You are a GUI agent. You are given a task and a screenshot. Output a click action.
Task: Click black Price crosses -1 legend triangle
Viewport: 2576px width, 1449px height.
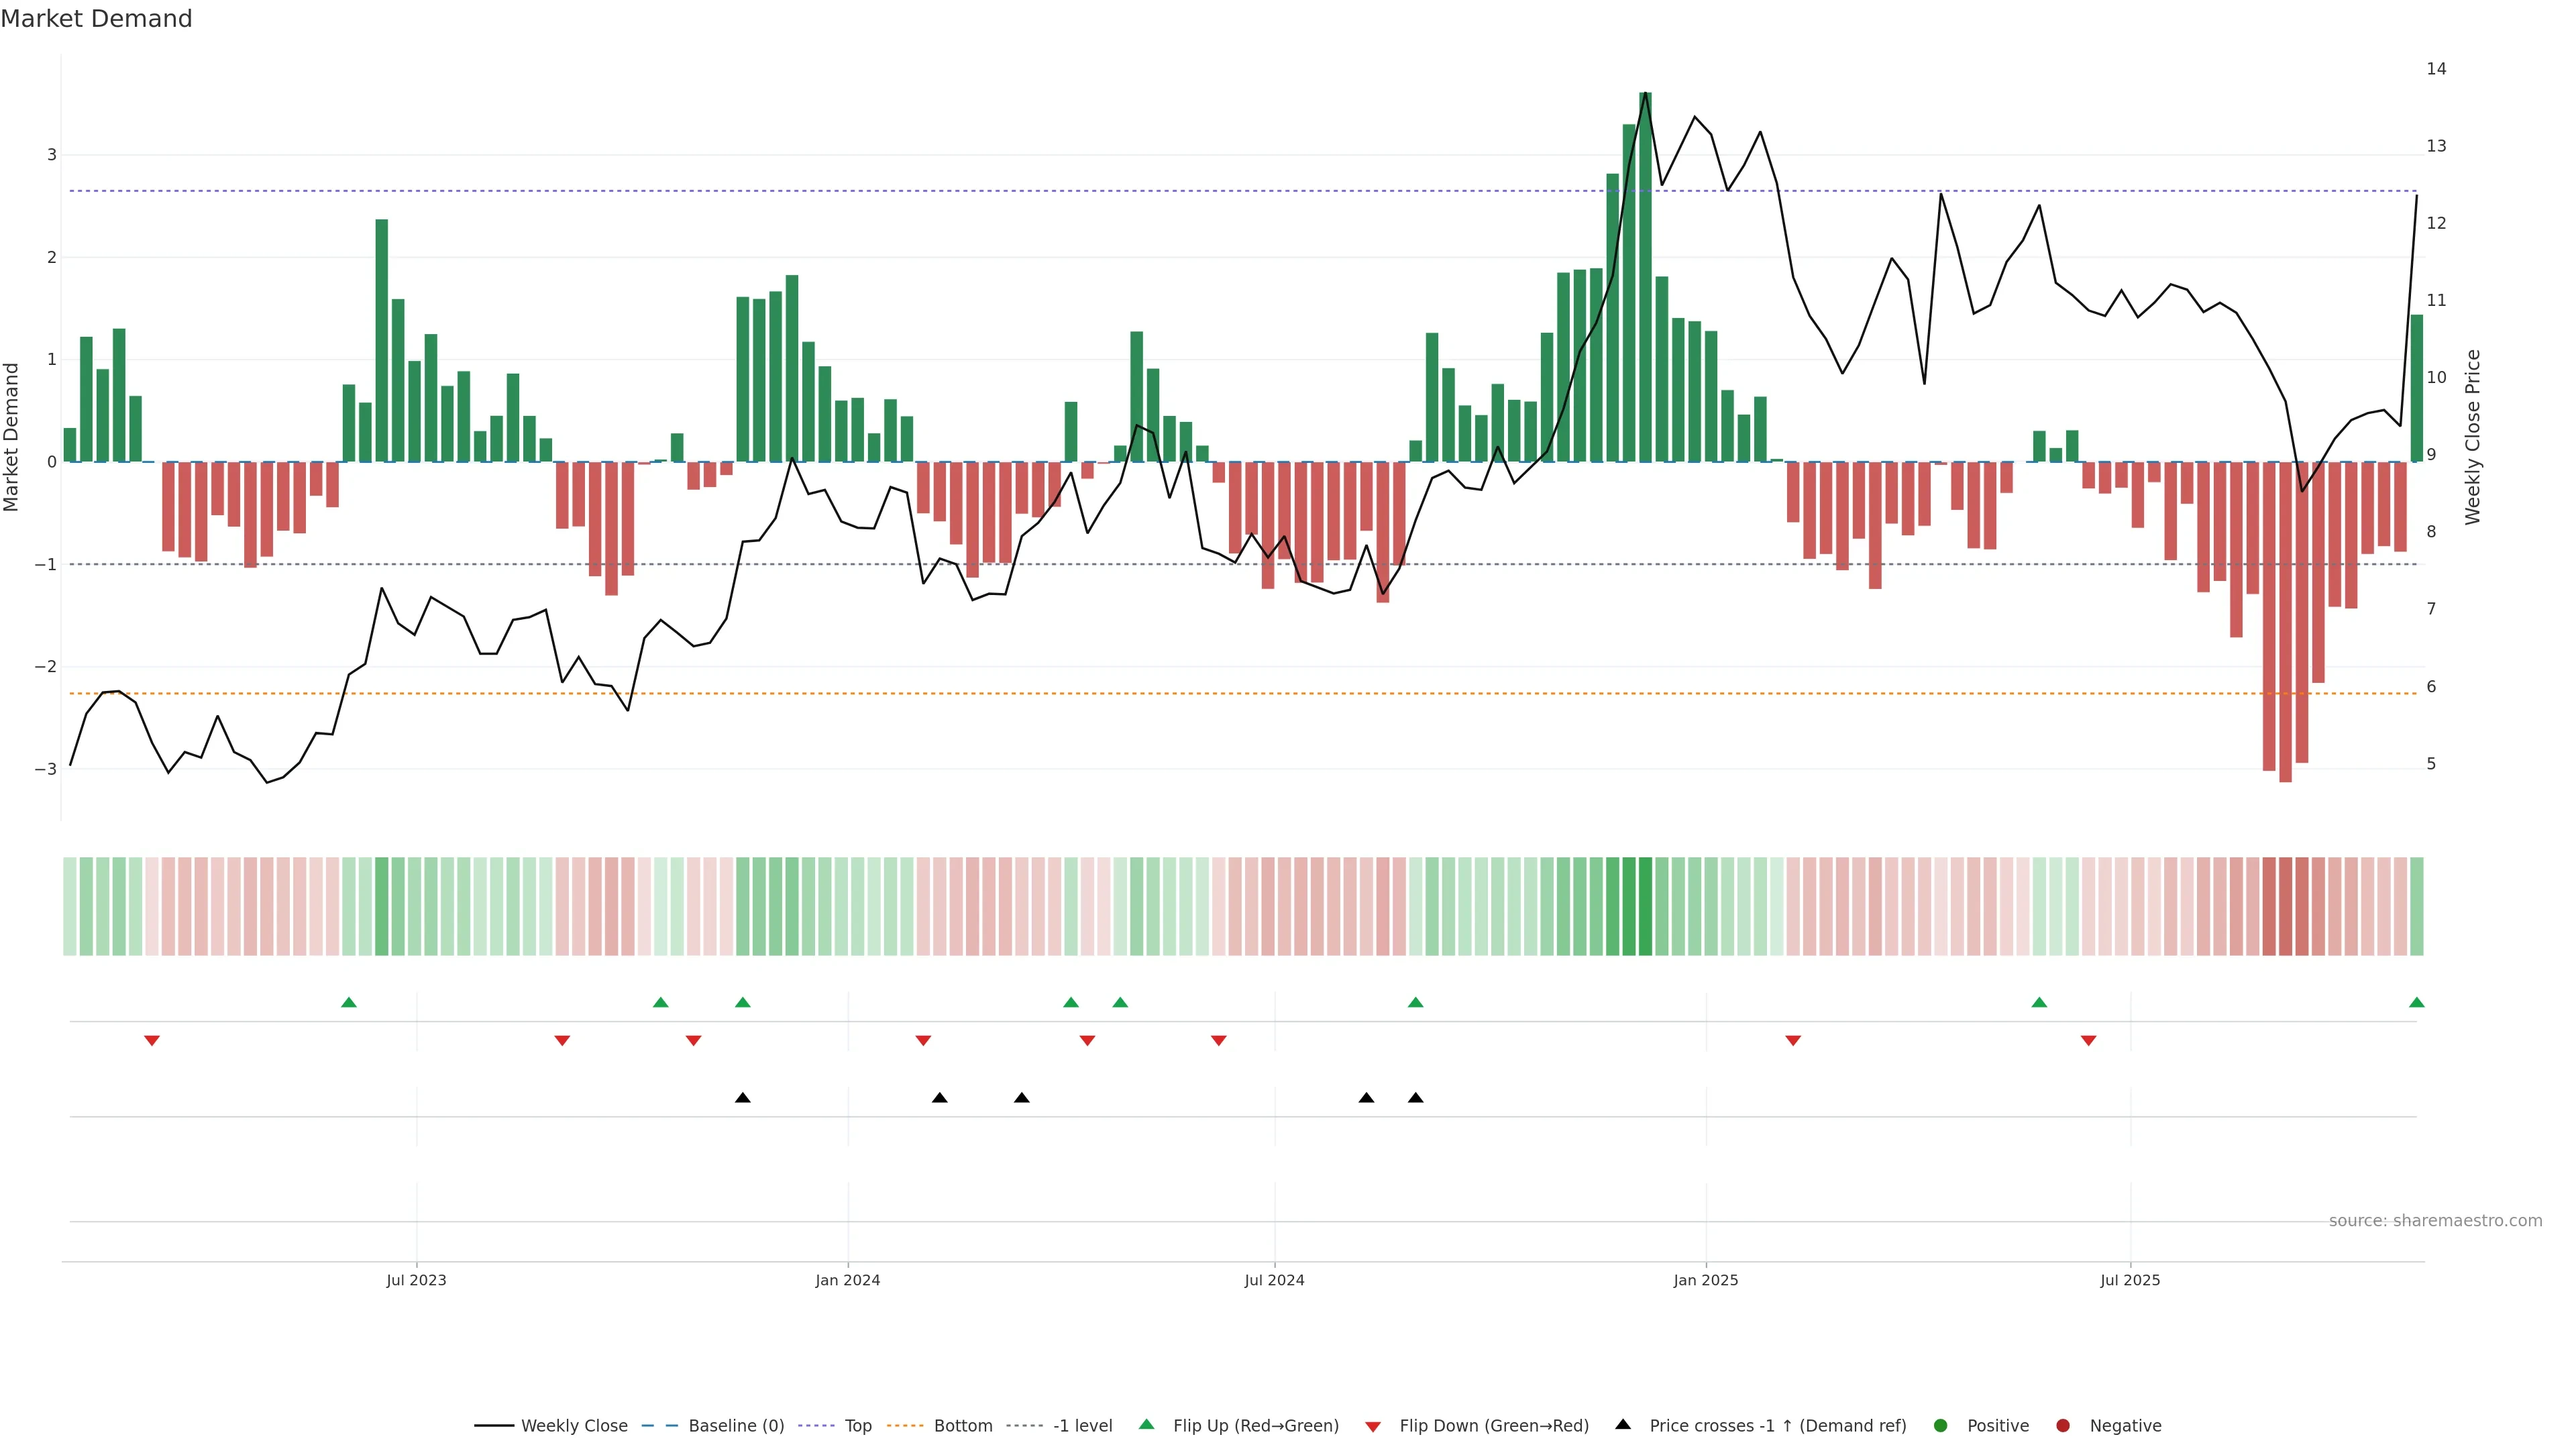pyautogui.click(x=1623, y=1425)
